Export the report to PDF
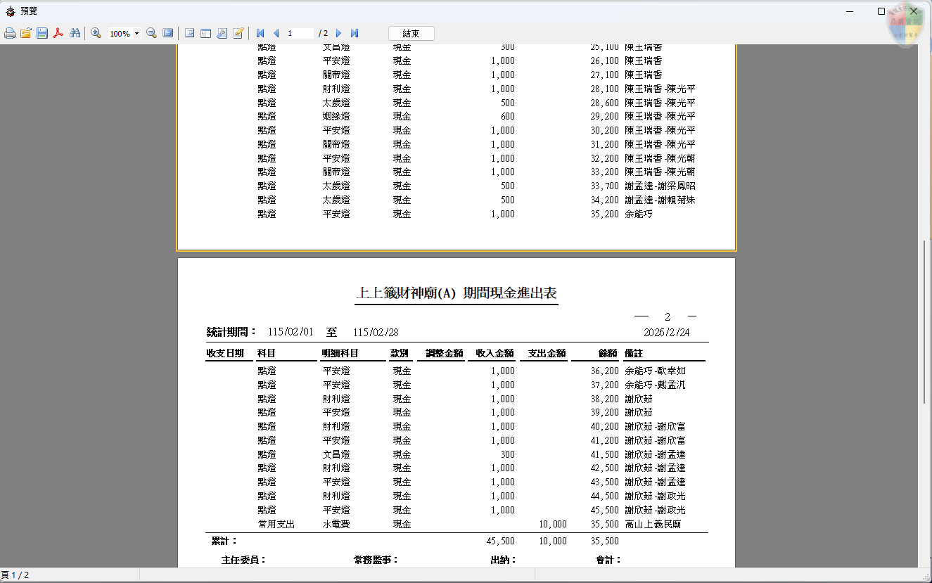Viewport: 932px width, 583px height. click(x=58, y=33)
